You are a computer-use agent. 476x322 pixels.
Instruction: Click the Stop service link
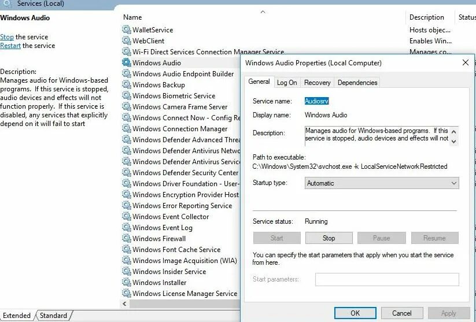tap(7, 37)
